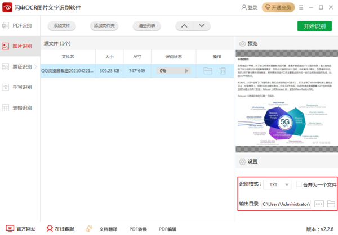Open the 图片识别 image recognition tab
338x235 pixels.
20,46
